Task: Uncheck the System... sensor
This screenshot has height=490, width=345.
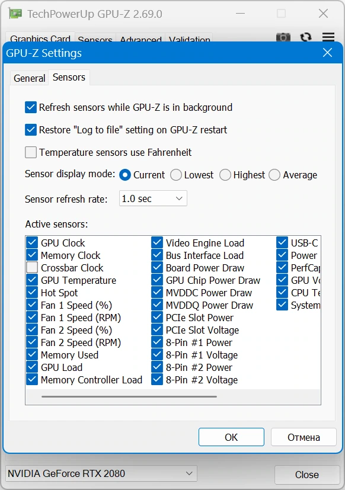Action: 282,305
